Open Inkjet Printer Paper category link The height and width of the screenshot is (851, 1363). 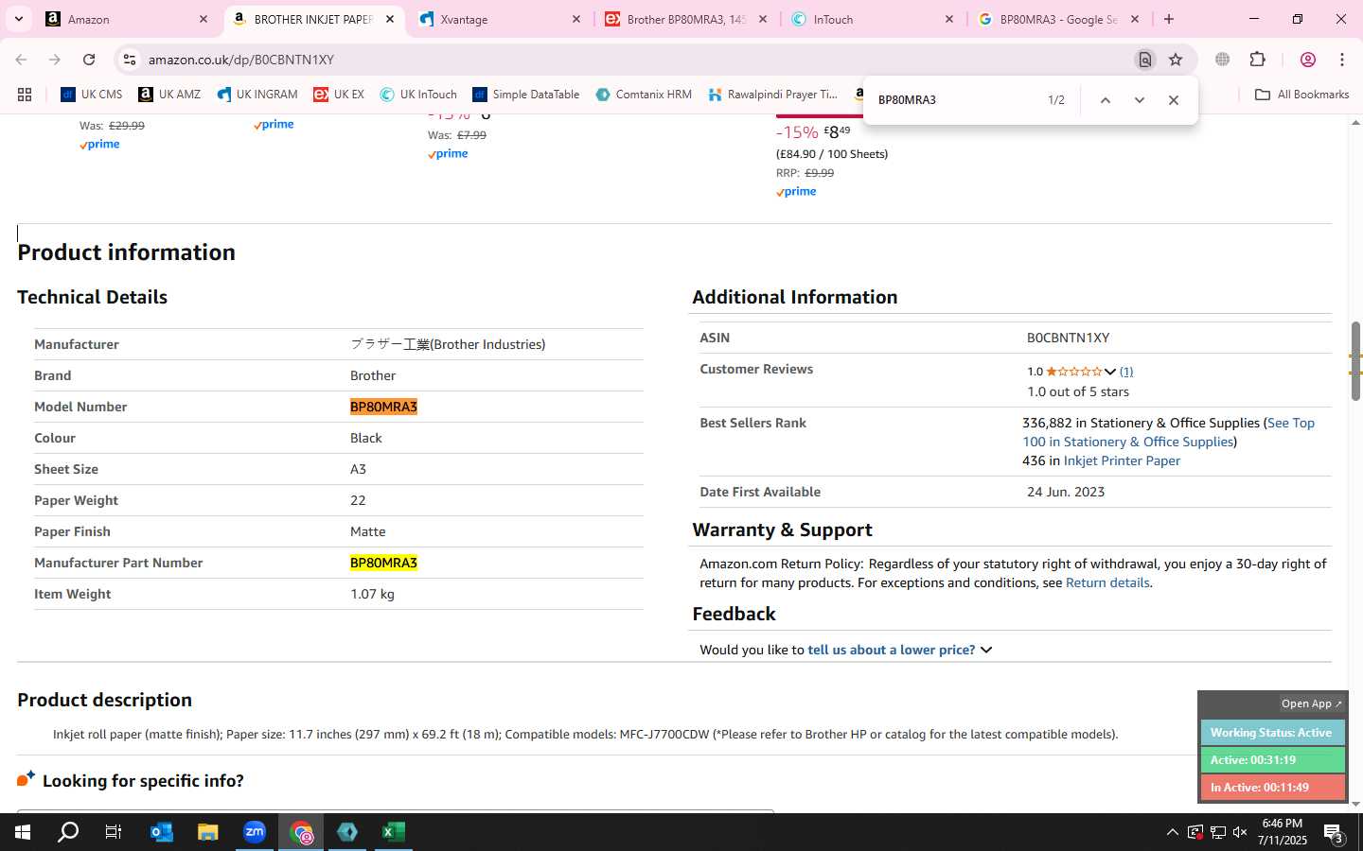1122,460
